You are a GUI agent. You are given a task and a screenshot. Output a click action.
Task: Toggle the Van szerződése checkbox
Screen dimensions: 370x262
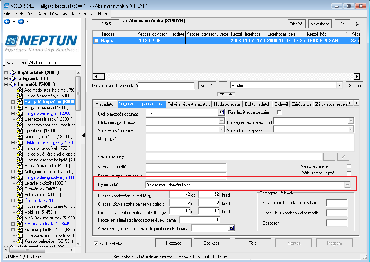pyautogui.click(x=349, y=166)
